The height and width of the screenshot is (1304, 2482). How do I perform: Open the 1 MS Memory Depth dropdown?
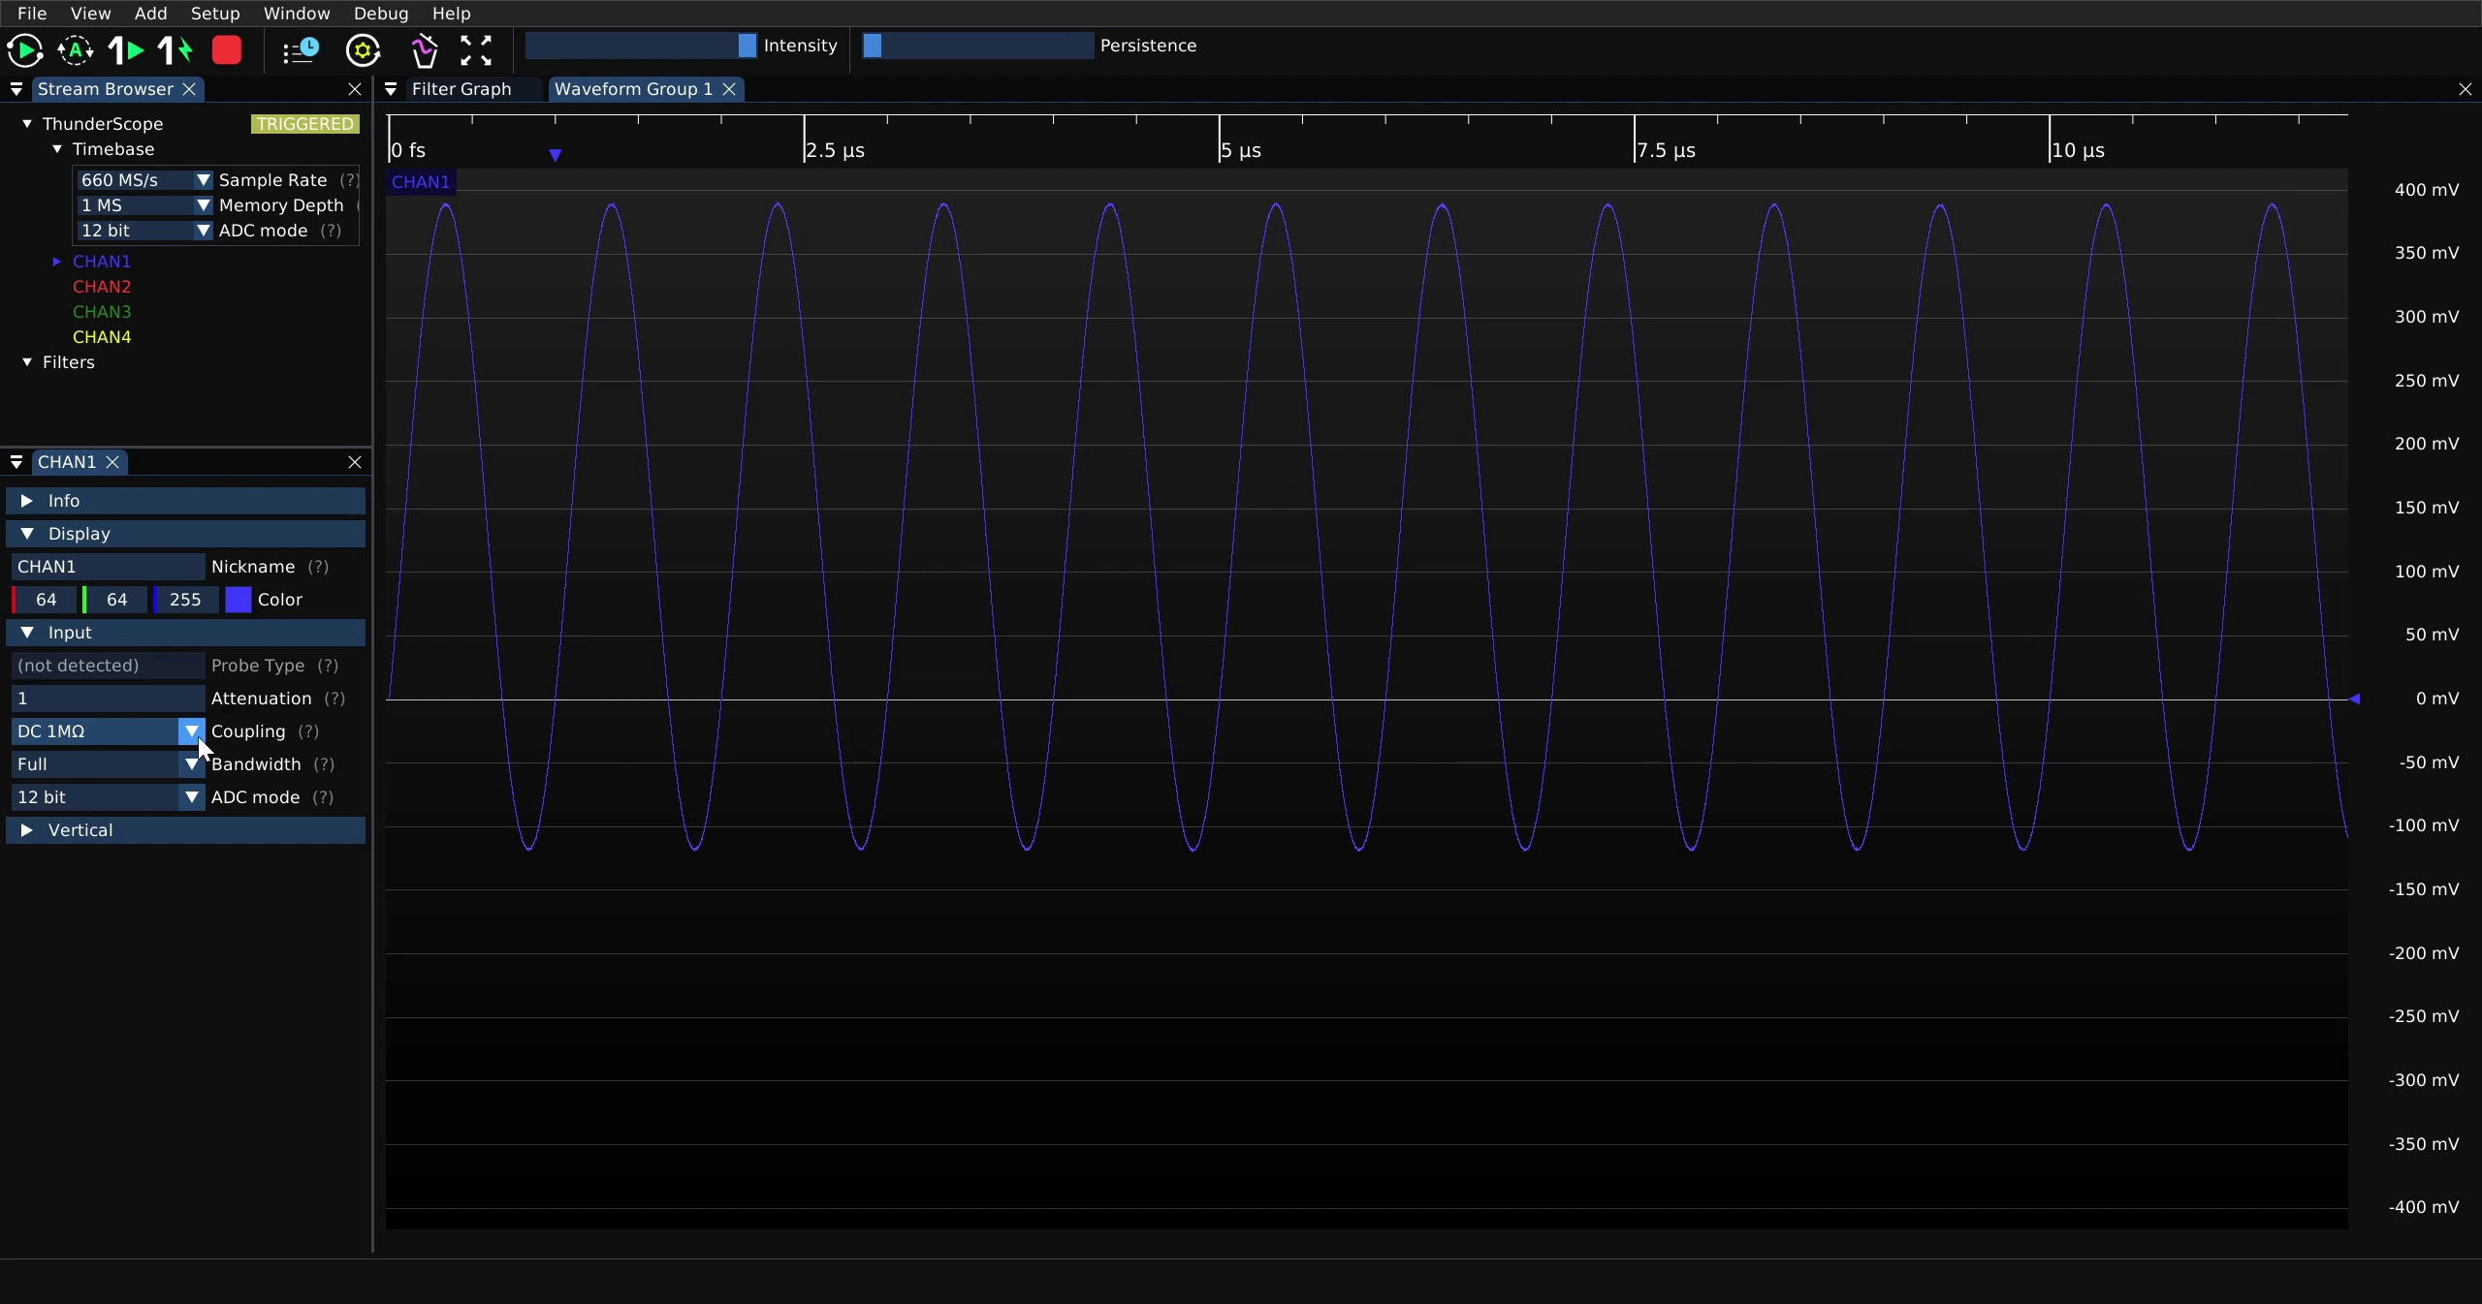tap(144, 205)
